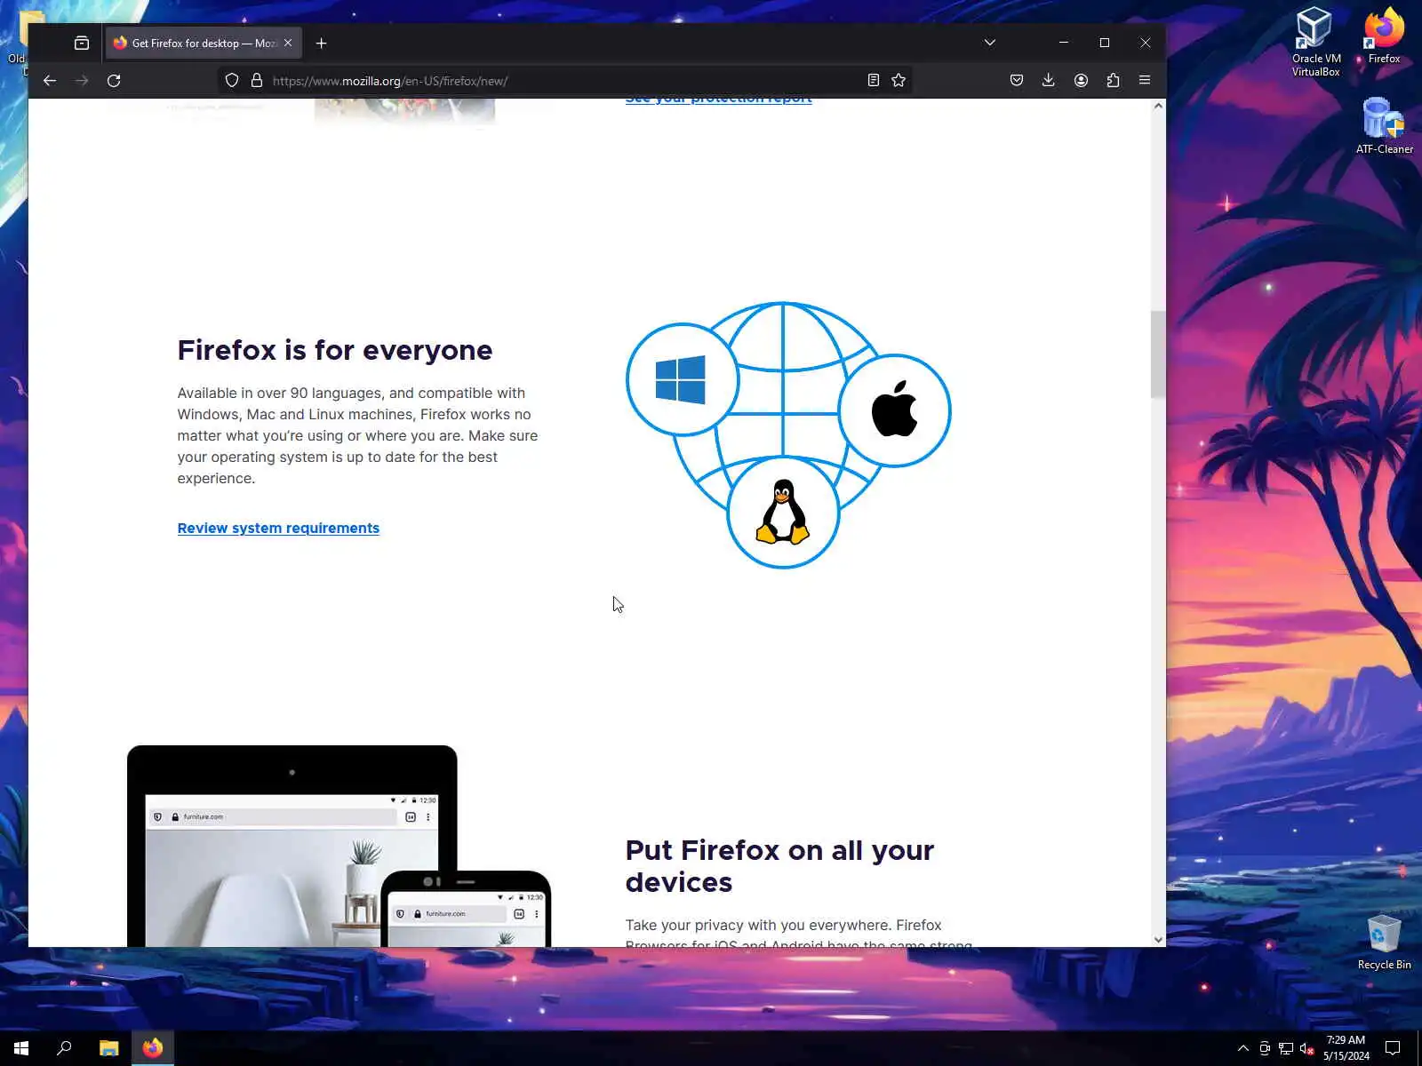Toggle reader view in address bar
1422x1066 pixels.
click(x=874, y=81)
